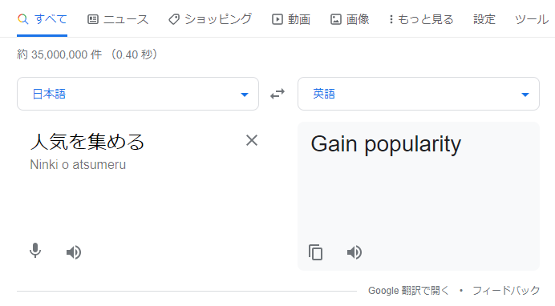Screen dimensions: 555x306
Task: Copy the English translation
Action: tap(315, 252)
